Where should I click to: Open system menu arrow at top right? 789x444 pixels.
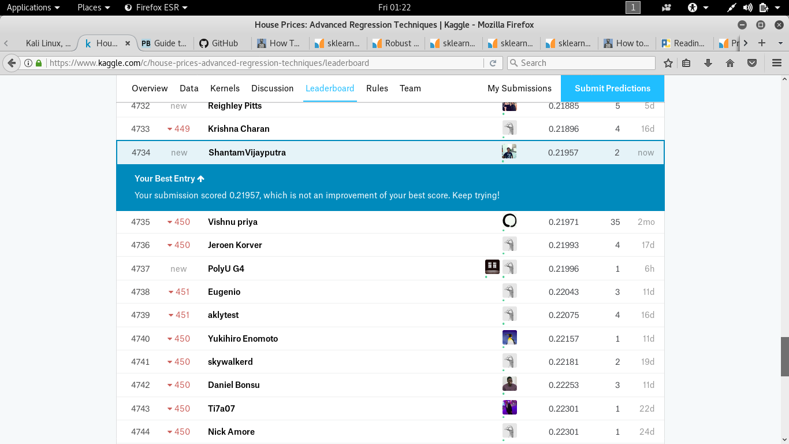coord(779,8)
